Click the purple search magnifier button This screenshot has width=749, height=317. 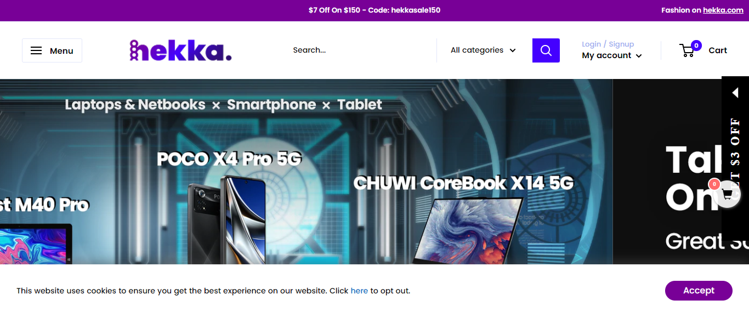(x=546, y=50)
